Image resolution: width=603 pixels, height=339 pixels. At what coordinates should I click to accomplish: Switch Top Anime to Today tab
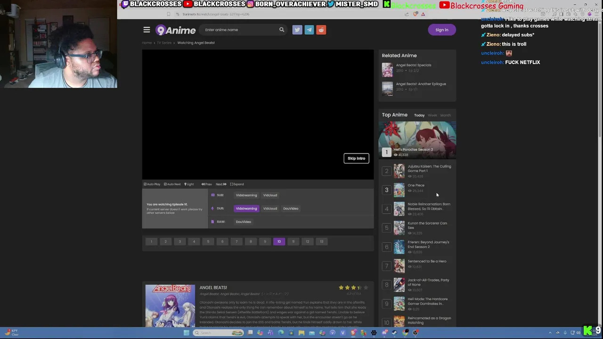(x=419, y=115)
